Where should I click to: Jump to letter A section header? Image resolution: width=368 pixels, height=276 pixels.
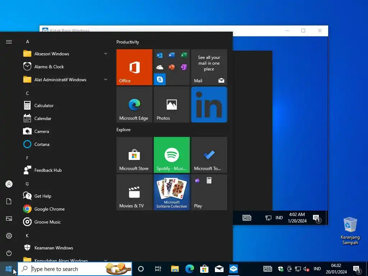pyautogui.click(x=27, y=42)
